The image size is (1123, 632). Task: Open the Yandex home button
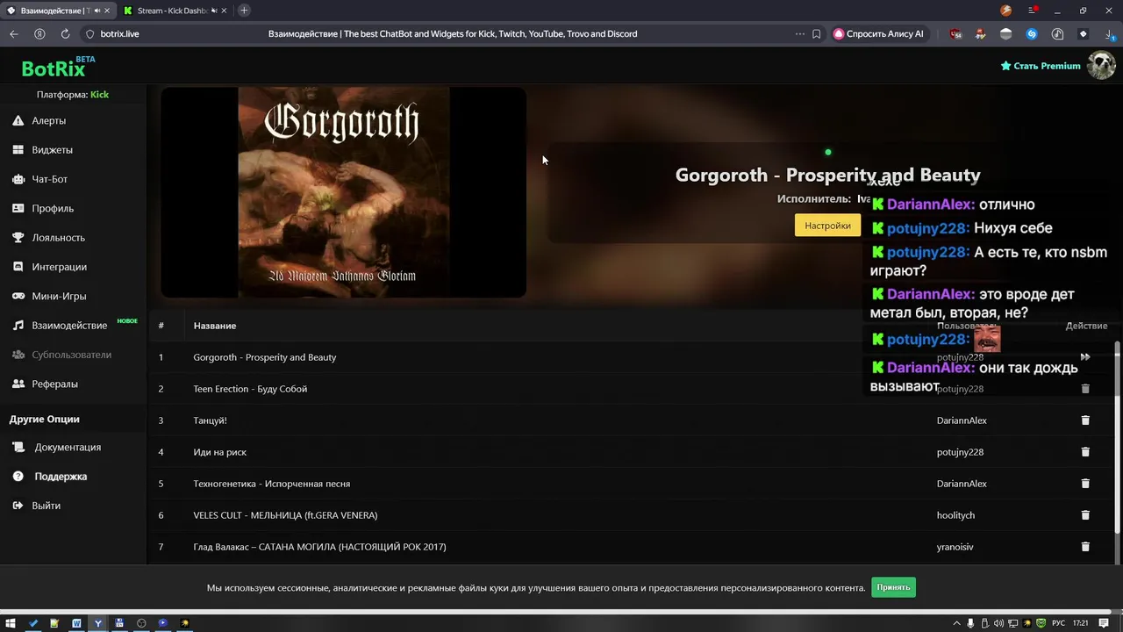(x=39, y=34)
